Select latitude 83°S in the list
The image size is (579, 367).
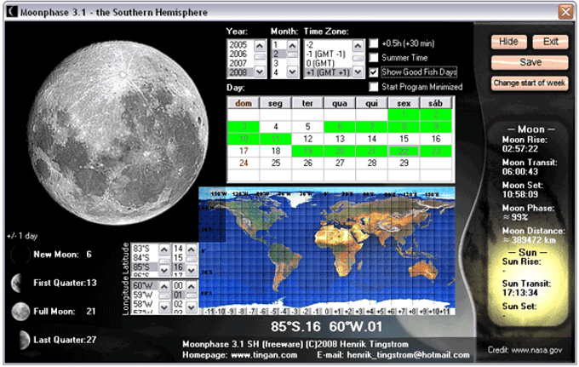(145, 249)
